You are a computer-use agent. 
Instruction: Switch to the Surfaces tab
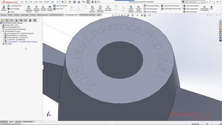(17, 15)
